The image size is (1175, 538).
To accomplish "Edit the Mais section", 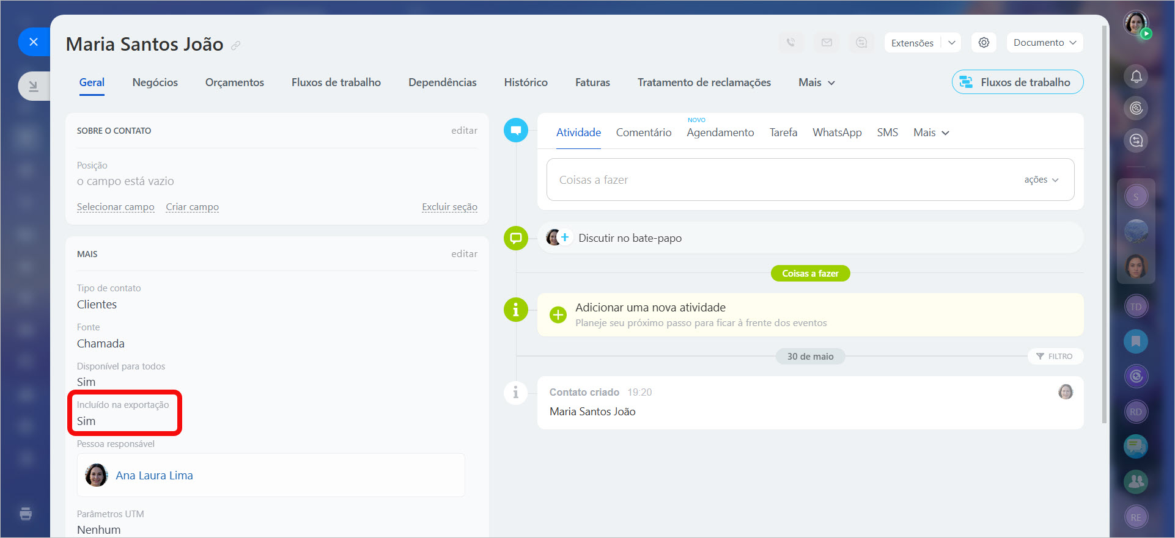I will (x=464, y=254).
